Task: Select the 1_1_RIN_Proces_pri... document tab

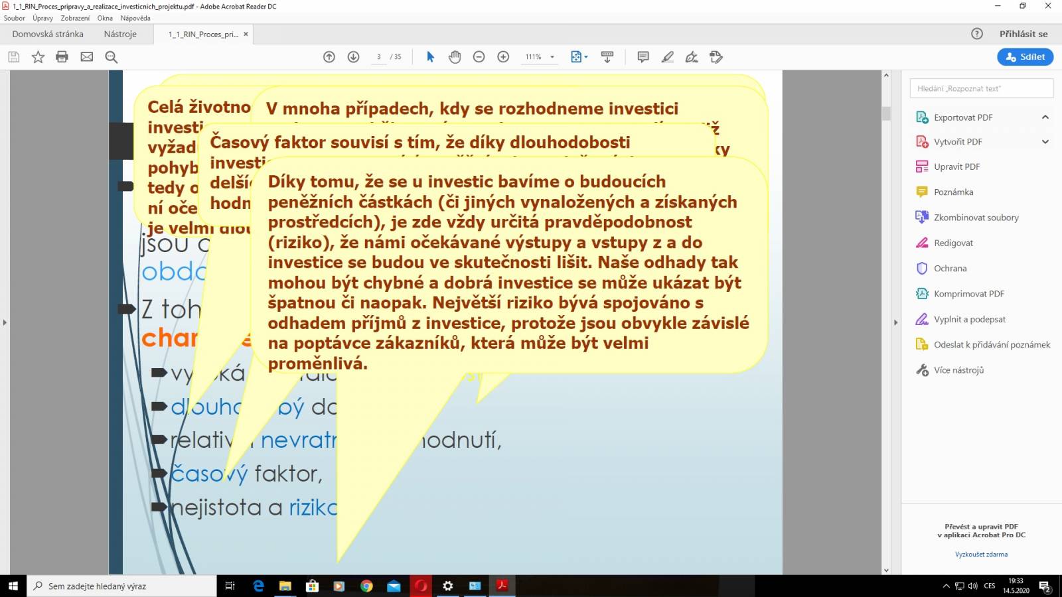Action: click(x=202, y=34)
